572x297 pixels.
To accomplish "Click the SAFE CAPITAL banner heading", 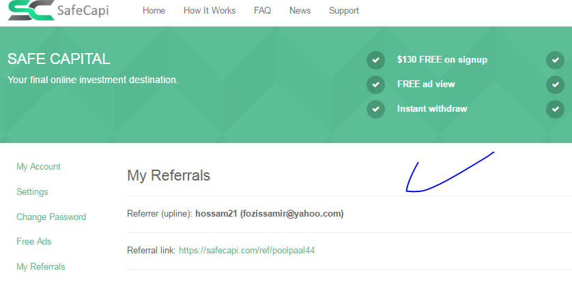I will coord(59,59).
